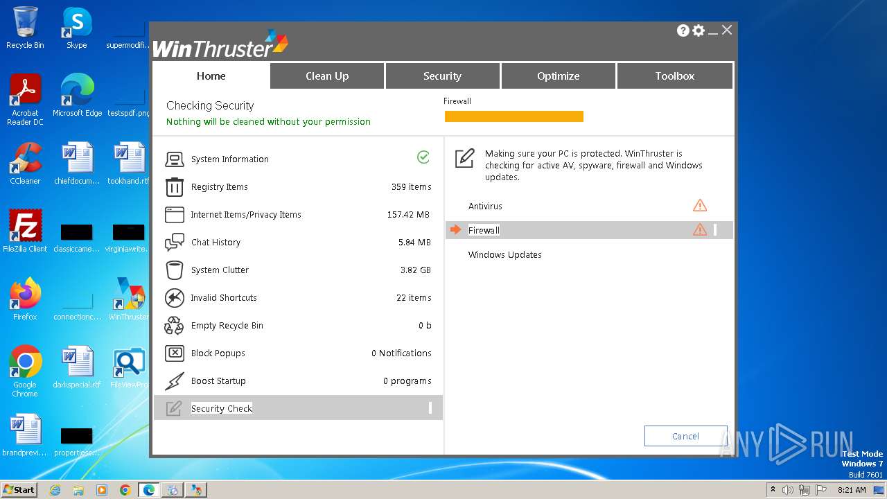Open the Google Chrome desktop shortcut
This screenshot has width=887, height=499.
[x=25, y=371]
